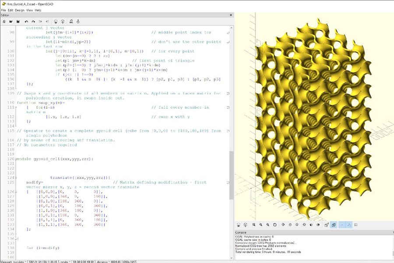The width and height of the screenshot is (394, 263).
Task: Click the 'for (i=modify)' code line
Action: point(43,248)
